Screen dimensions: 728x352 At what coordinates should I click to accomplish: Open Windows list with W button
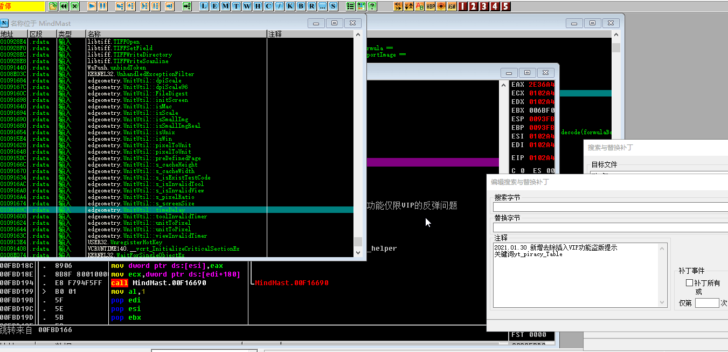pyautogui.click(x=247, y=6)
